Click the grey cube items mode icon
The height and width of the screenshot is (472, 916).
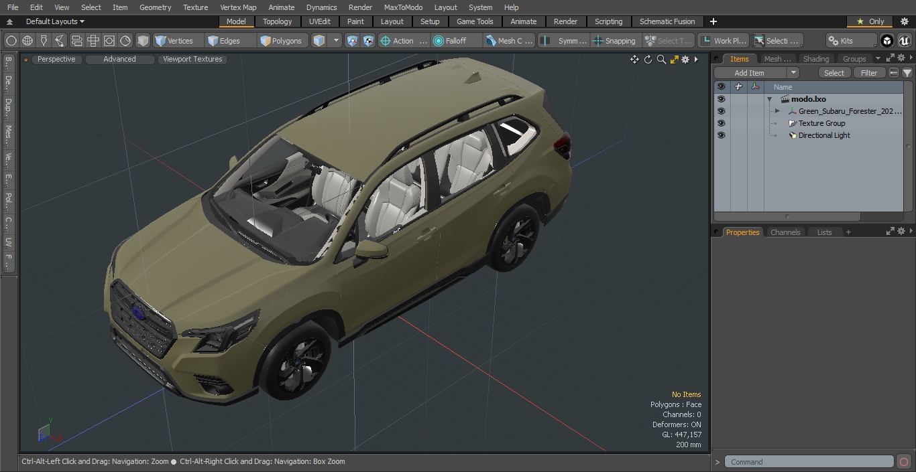(143, 41)
